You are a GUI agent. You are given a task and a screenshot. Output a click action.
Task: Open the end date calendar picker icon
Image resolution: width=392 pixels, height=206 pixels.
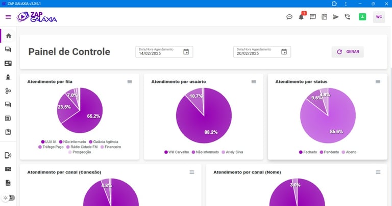pyautogui.click(x=284, y=52)
